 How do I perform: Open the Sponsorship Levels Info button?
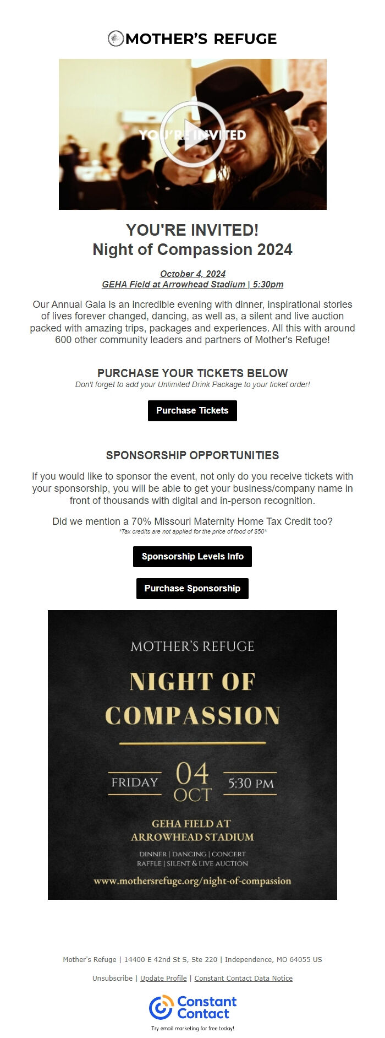[192, 556]
